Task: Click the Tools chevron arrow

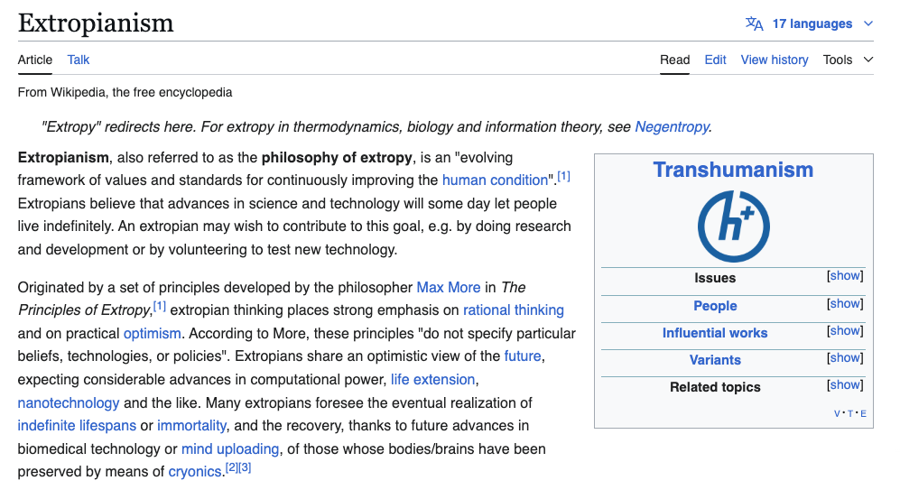Action: tap(868, 60)
